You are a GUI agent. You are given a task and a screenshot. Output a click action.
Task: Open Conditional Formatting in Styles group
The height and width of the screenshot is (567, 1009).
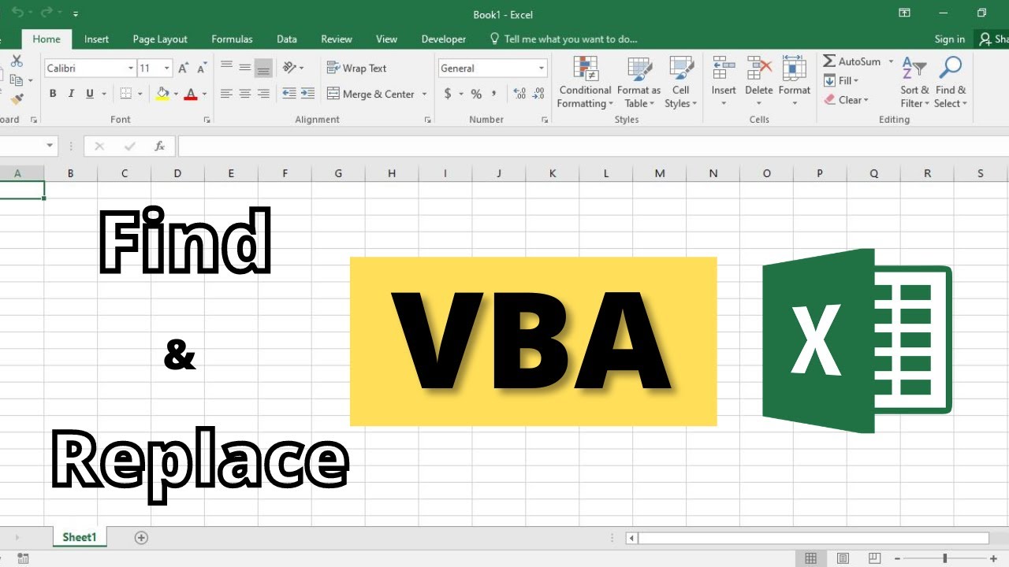click(x=585, y=82)
